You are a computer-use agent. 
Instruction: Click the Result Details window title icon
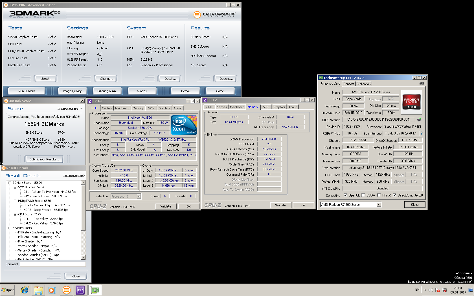[4, 168]
